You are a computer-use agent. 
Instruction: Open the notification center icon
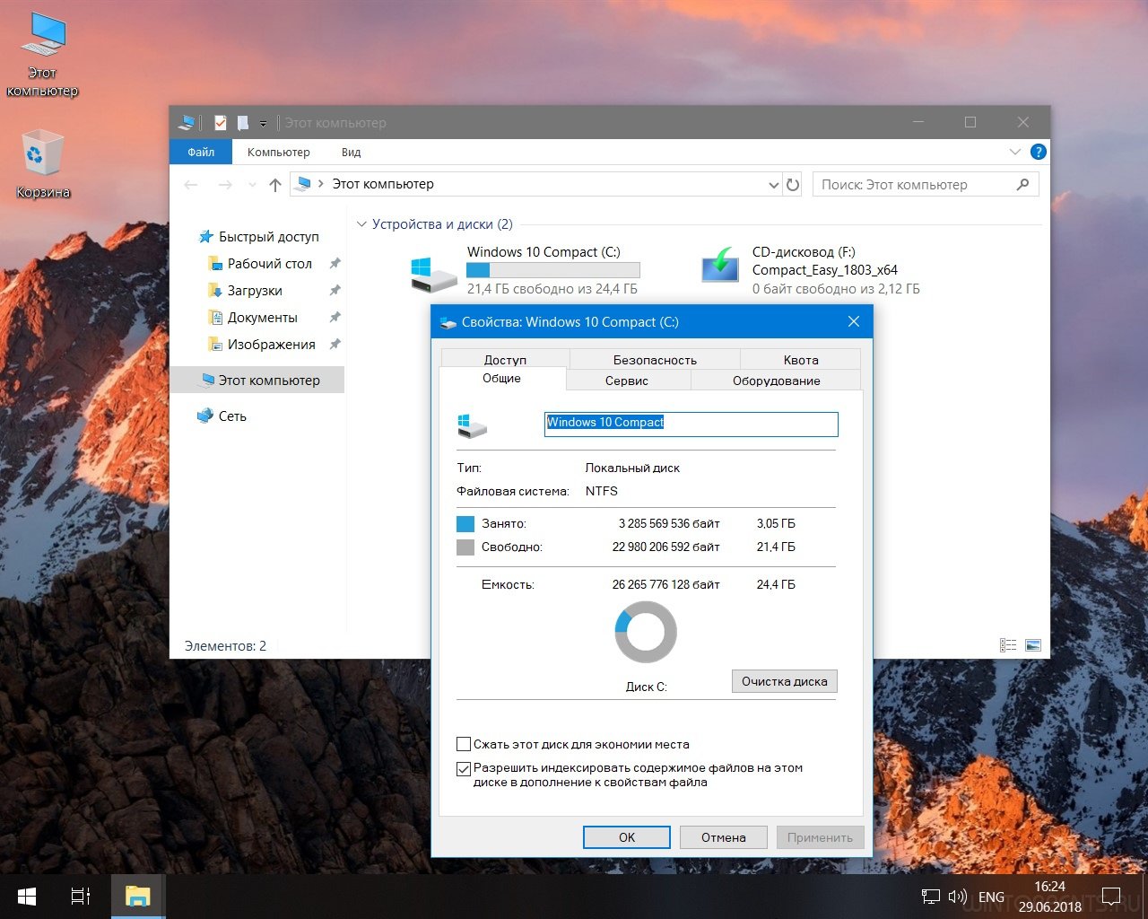(1111, 896)
